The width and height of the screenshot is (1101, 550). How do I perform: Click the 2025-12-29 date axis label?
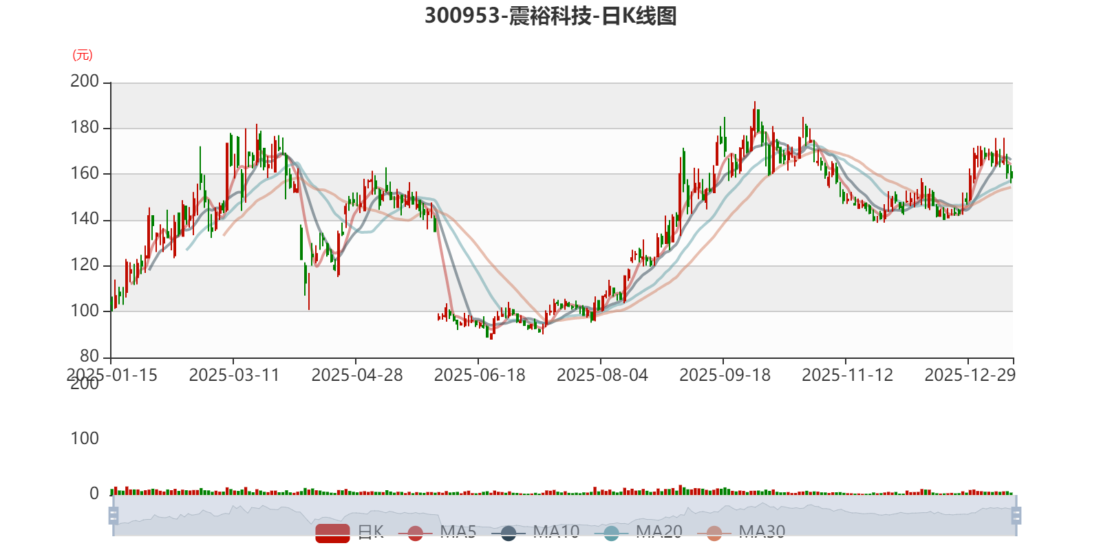click(x=970, y=375)
